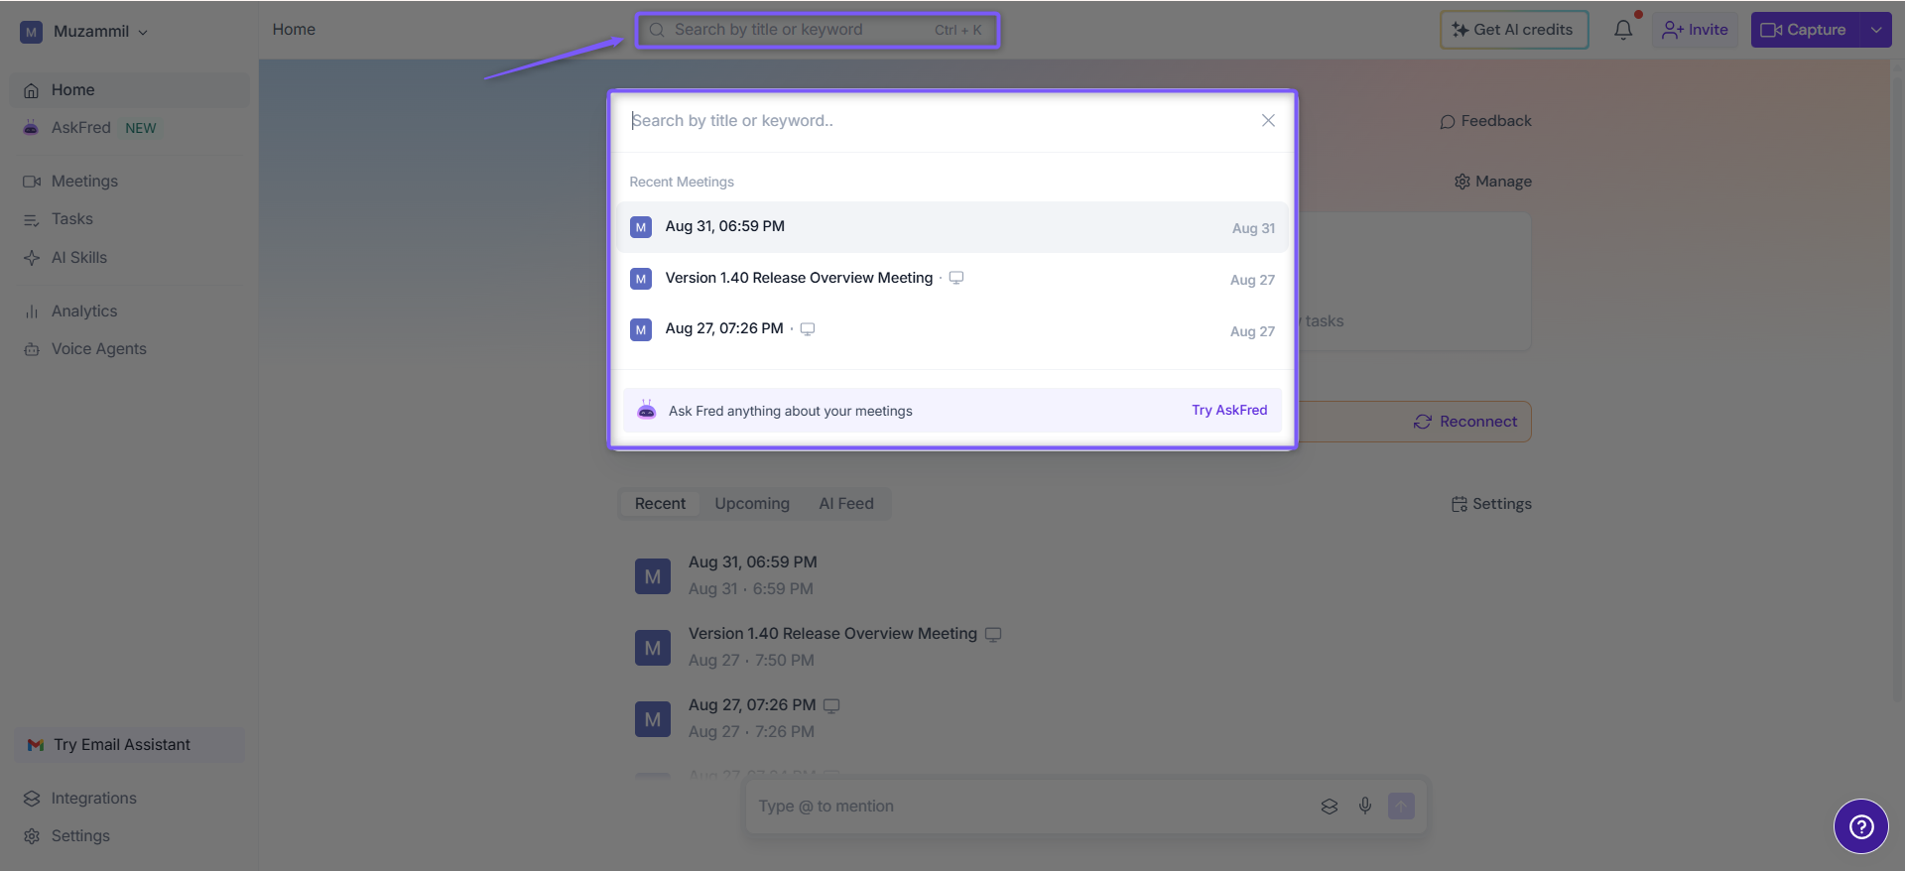This screenshot has width=1905, height=871.
Task: Switch to the Upcoming tab
Action: (x=752, y=504)
